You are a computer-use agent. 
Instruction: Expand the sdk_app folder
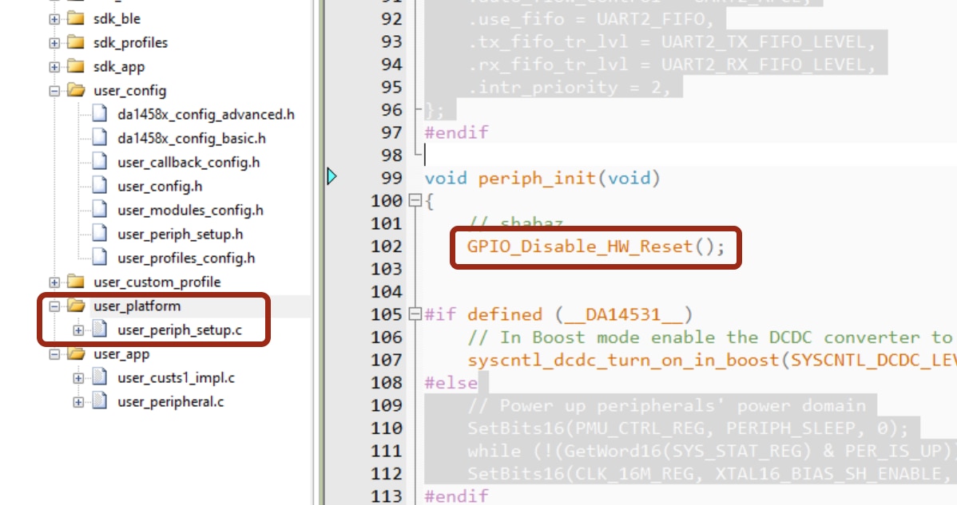tap(54, 67)
